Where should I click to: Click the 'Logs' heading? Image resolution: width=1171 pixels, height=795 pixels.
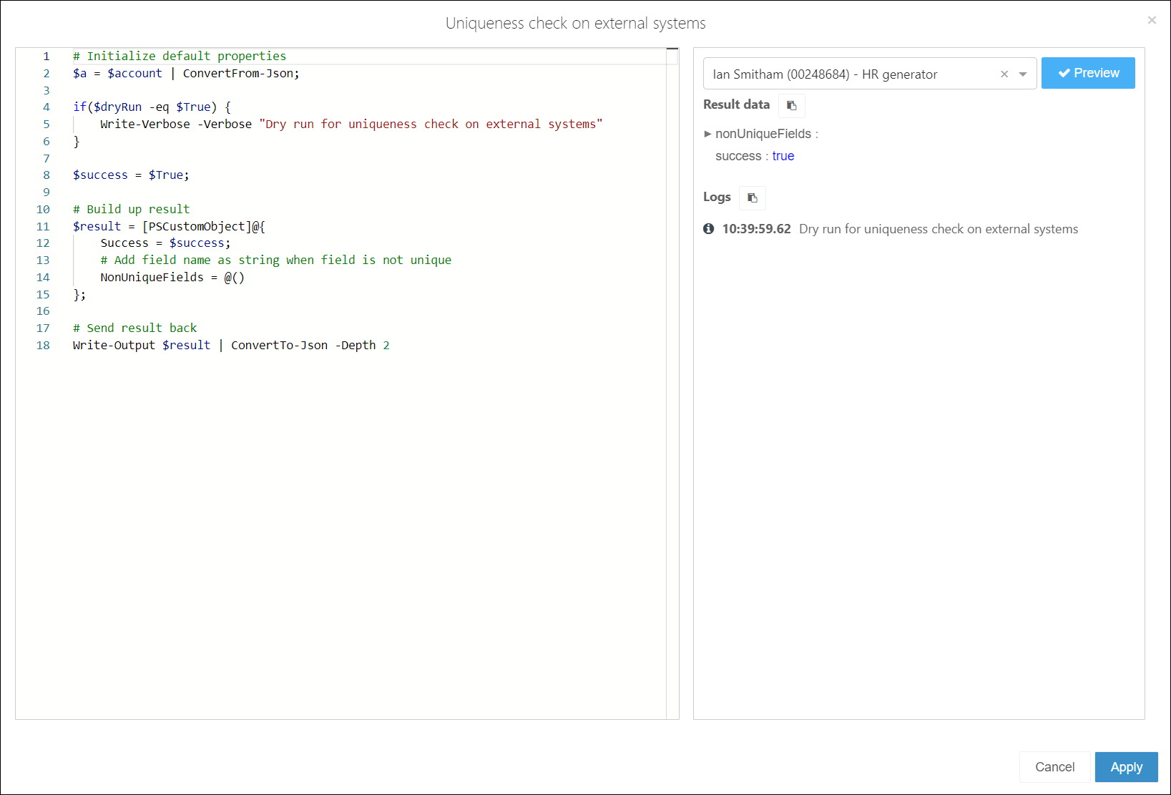[x=717, y=197]
